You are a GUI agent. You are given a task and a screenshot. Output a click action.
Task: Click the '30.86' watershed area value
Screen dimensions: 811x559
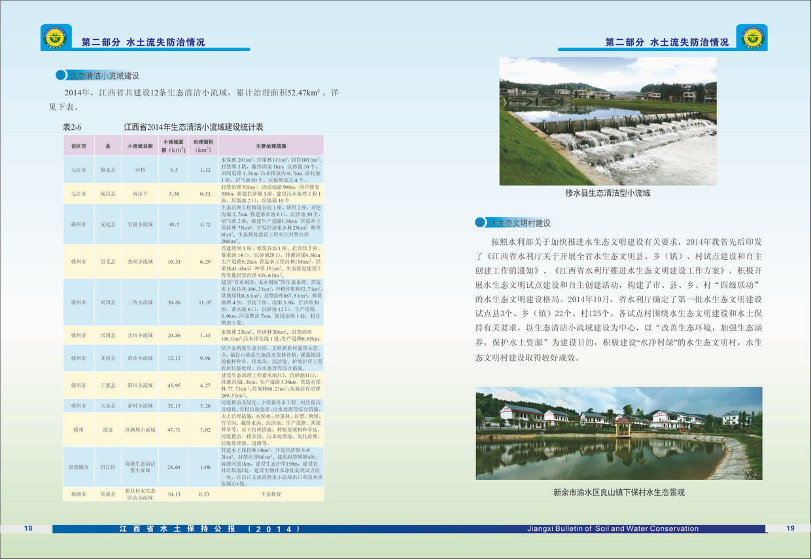pos(174,303)
